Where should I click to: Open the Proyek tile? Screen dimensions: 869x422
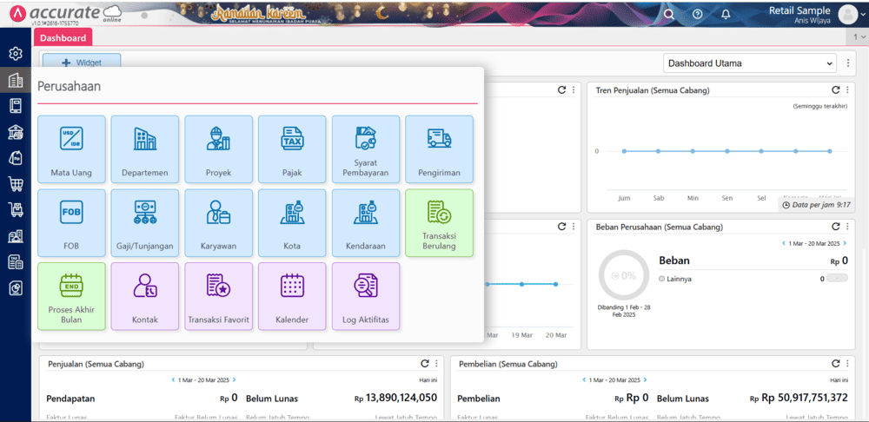tap(218, 149)
